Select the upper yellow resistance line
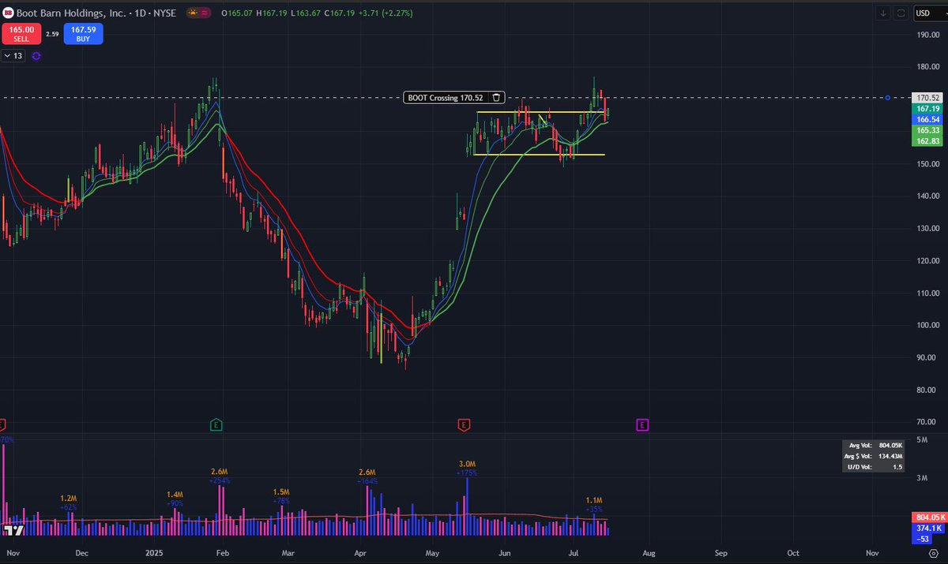Screen dimensions: 948x564 click(540, 113)
